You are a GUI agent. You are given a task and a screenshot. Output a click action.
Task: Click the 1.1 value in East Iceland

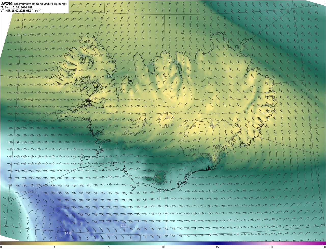tap(251, 79)
